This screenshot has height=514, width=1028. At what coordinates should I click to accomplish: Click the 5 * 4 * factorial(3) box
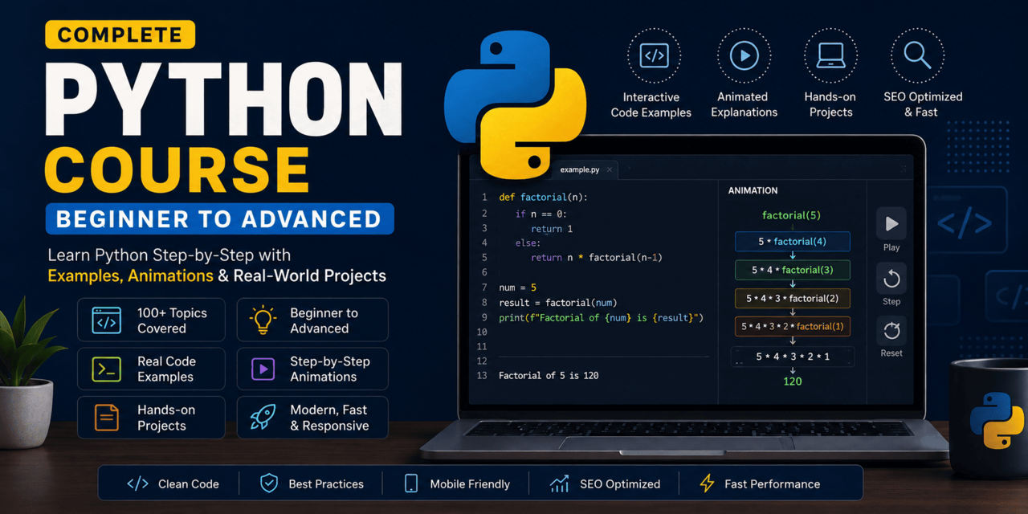click(x=792, y=270)
